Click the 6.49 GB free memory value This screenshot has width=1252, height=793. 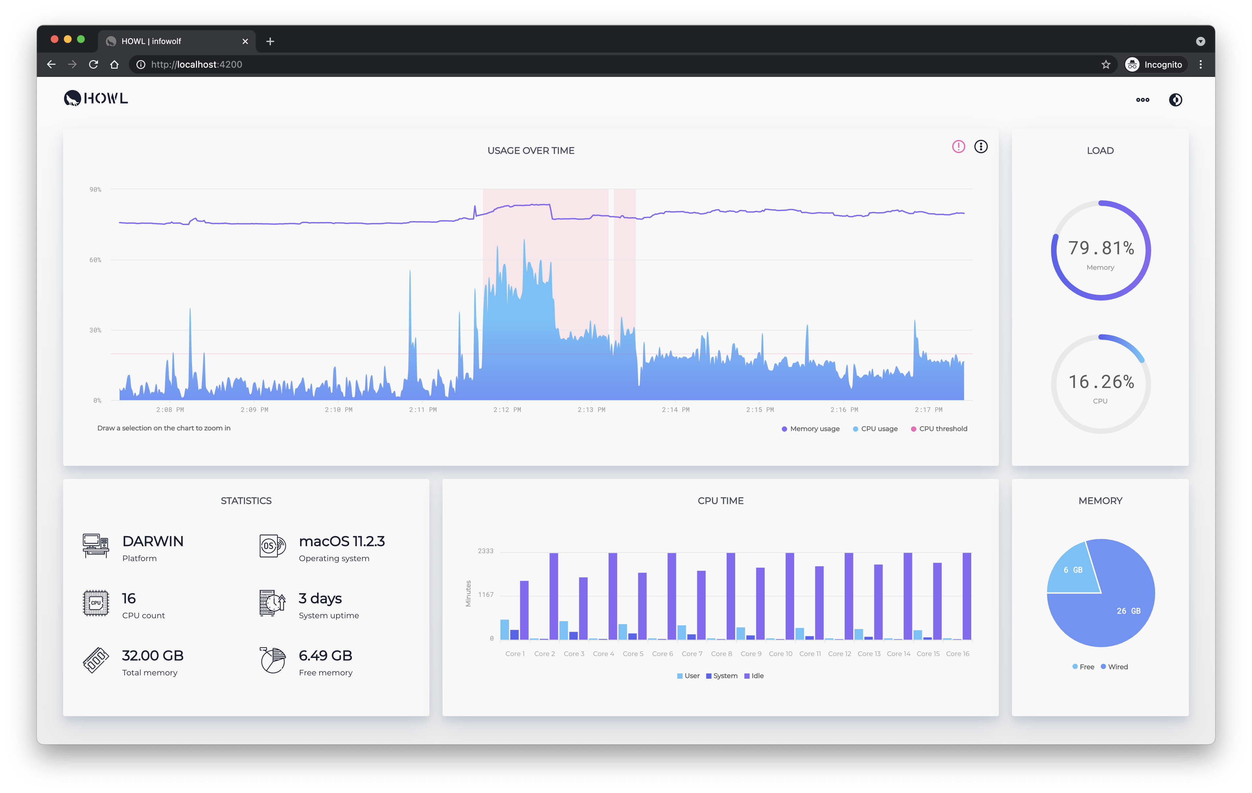[x=325, y=656]
